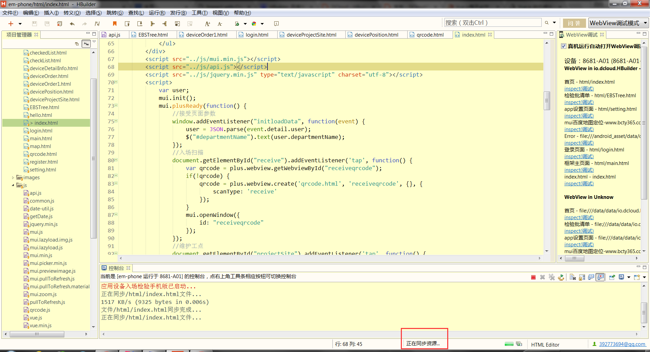Uncheck 真机运行自动打开WebView调试 checkbox
The width and height of the screenshot is (650, 352).
[564, 46]
